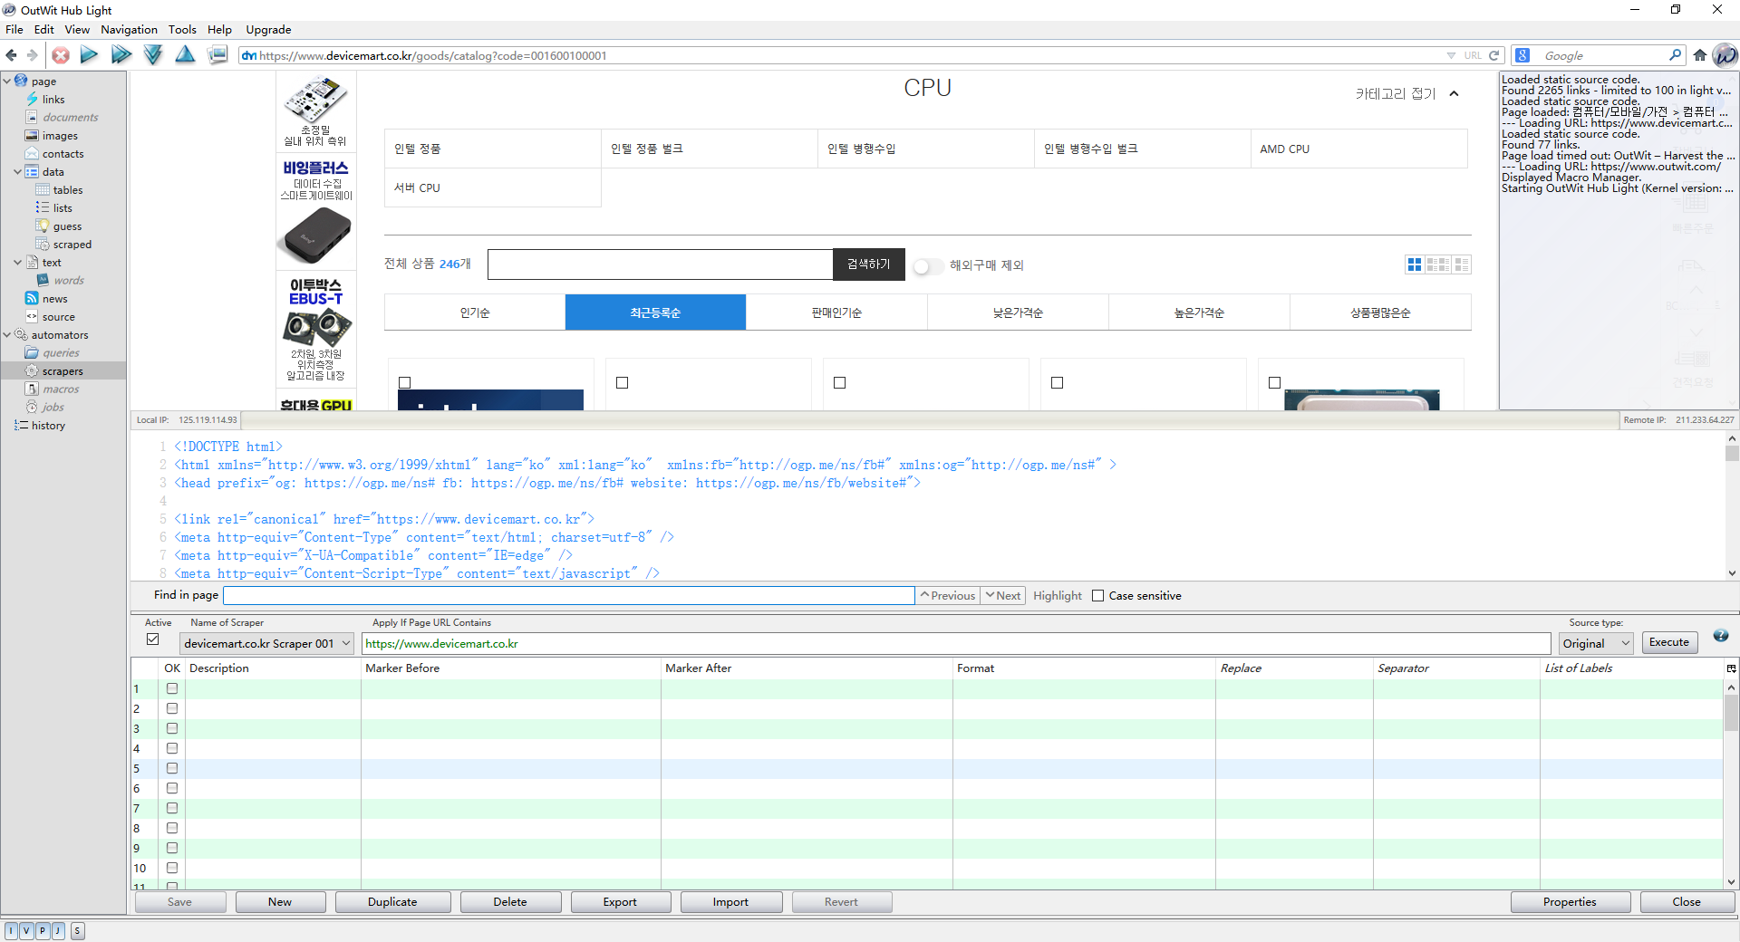The width and height of the screenshot is (1740, 942).
Task: Open the View menu
Action: 77,29
